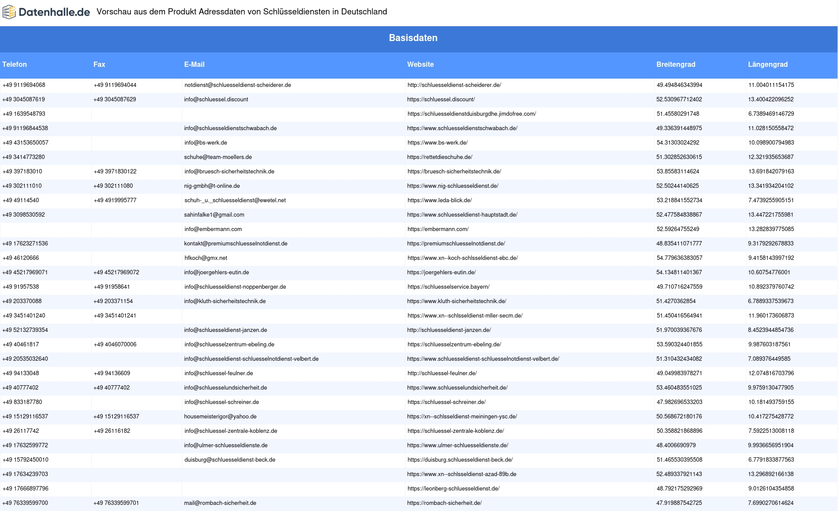Select longitude value 13.400422096252
The image size is (838, 511).
771,100
